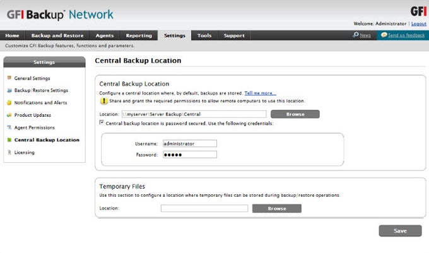Image resolution: width=429 pixels, height=253 pixels.
Task: Open the Tools tab
Action: point(204,35)
